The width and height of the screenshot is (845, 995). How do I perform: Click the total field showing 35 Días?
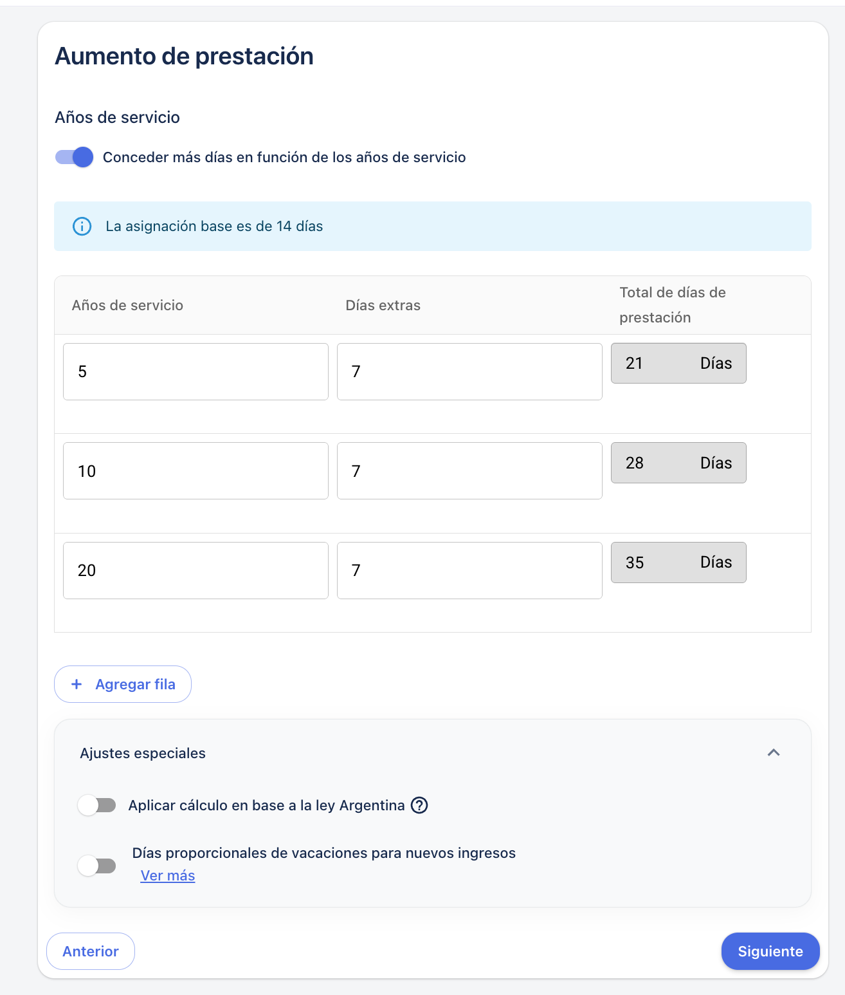(x=678, y=563)
